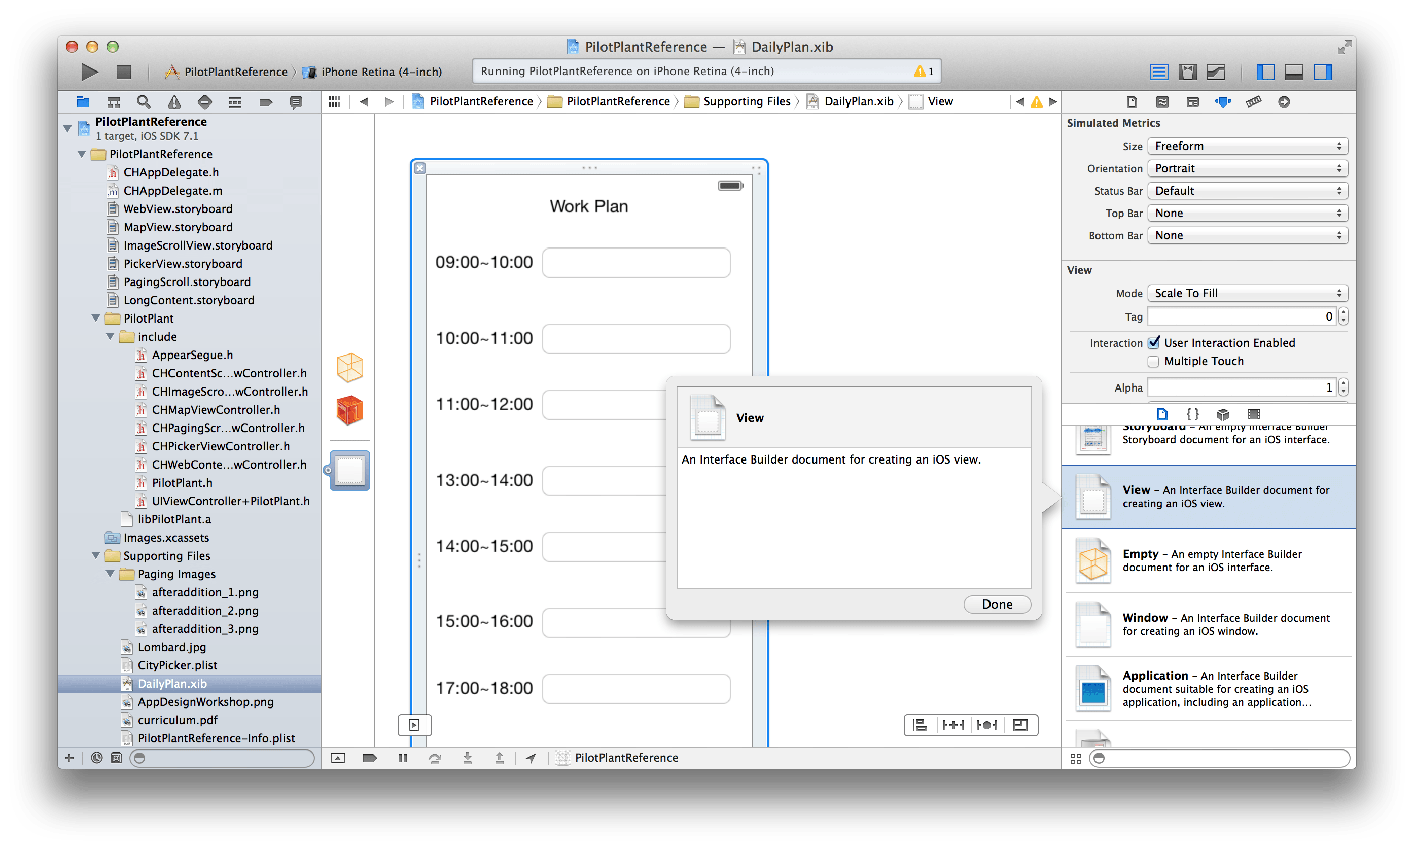
Task: Go back in editor history
Action: 364,102
